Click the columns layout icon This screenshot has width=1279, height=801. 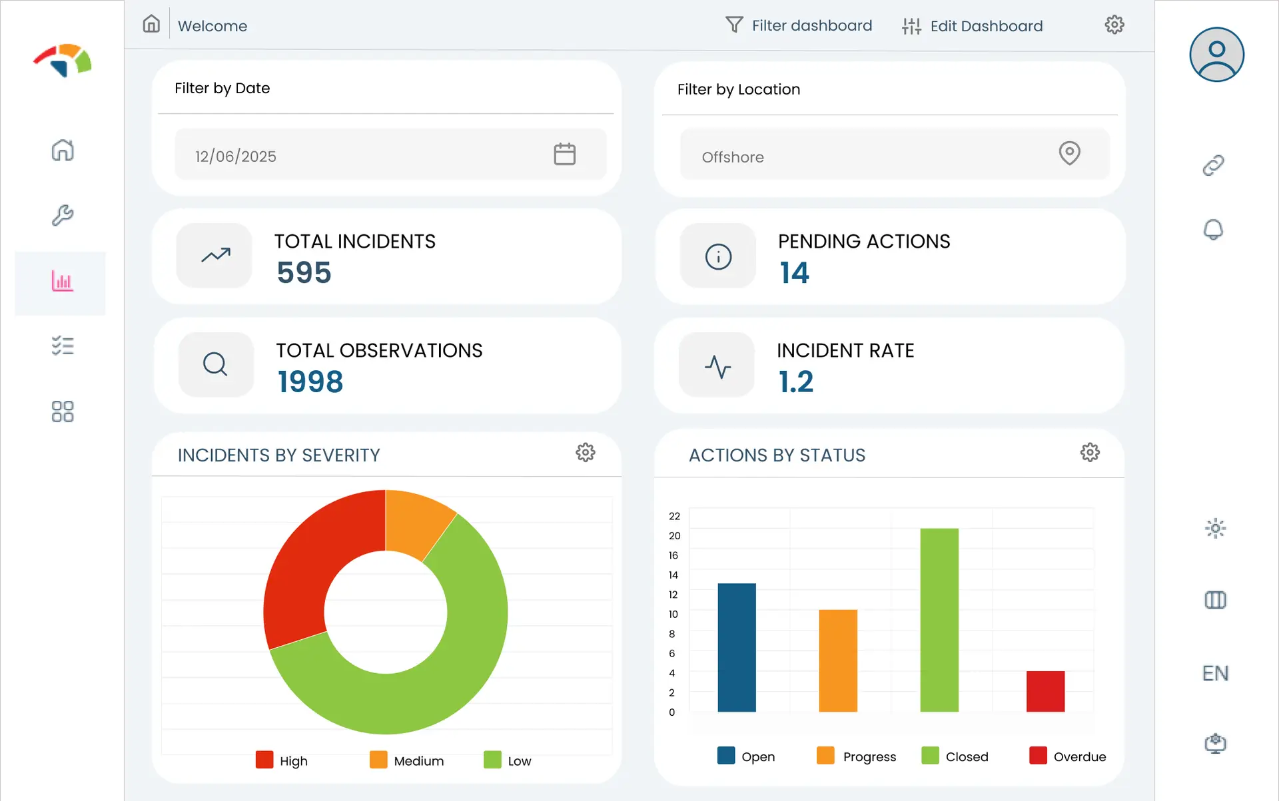click(x=1215, y=600)
